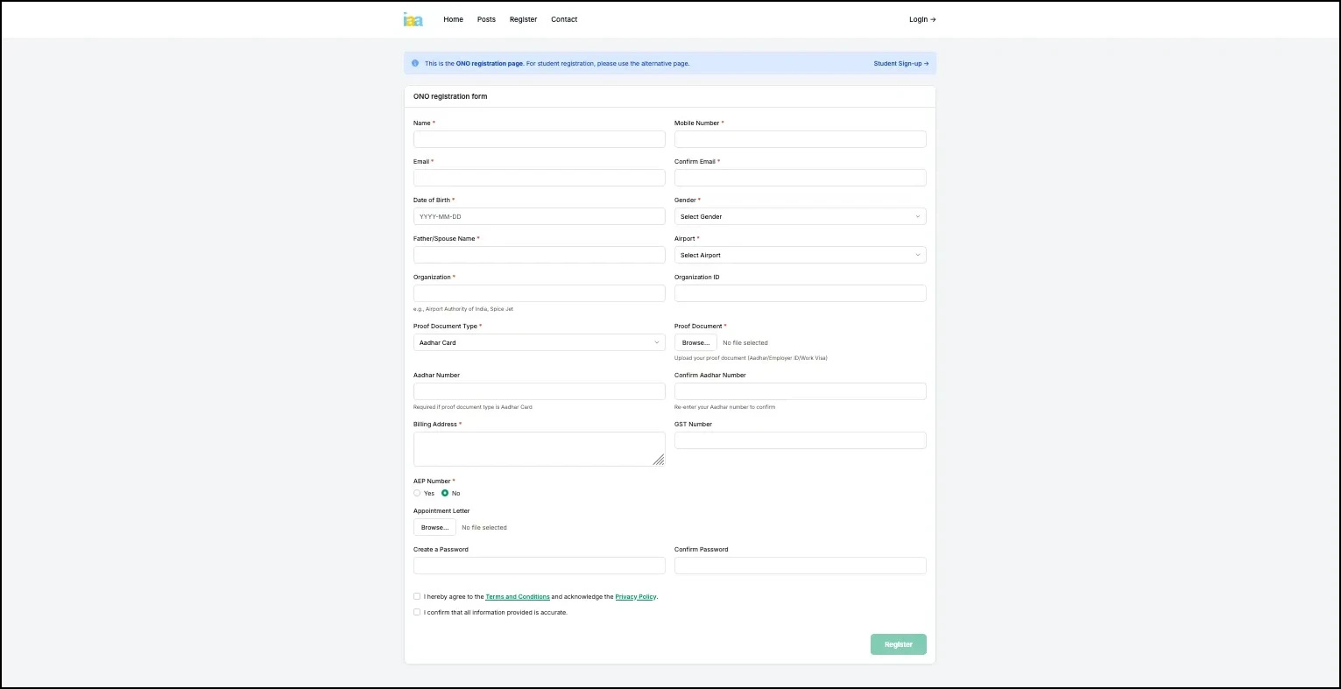1341x689 pixels.
Task: Expand the Select Airport dropdown
Action: click(x=799, y=255)
